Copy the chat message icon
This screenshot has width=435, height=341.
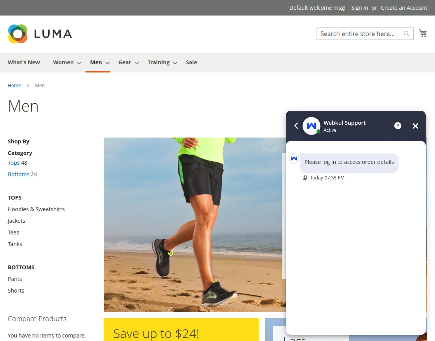pyautogui.click(x=304, y=178)
